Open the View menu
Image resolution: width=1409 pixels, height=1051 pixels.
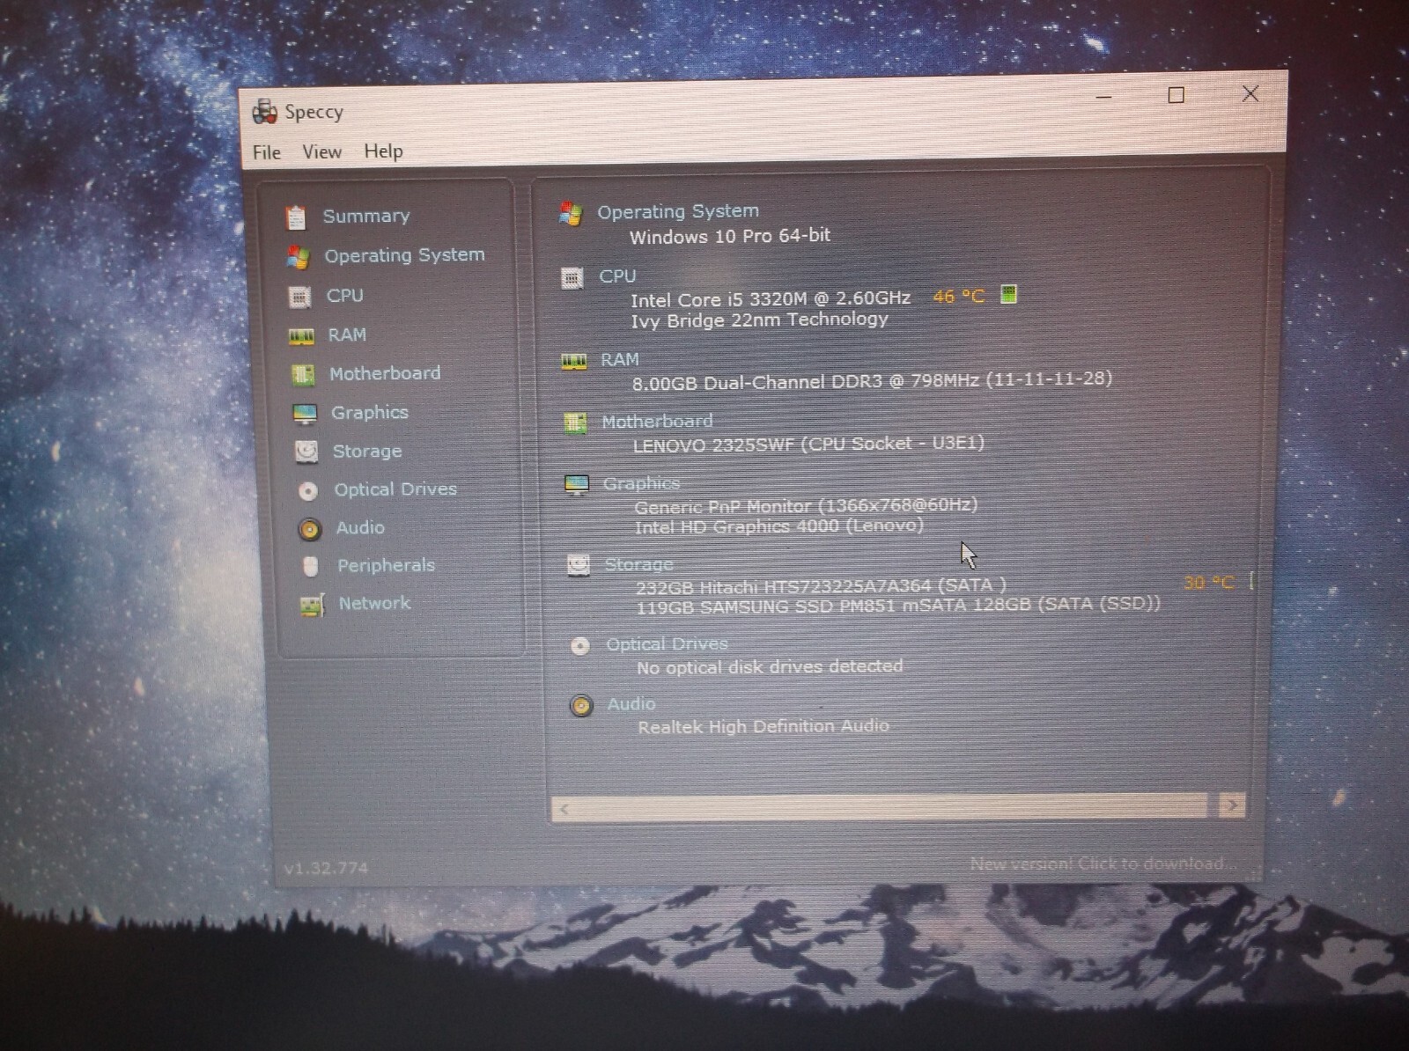coord(321,151)
